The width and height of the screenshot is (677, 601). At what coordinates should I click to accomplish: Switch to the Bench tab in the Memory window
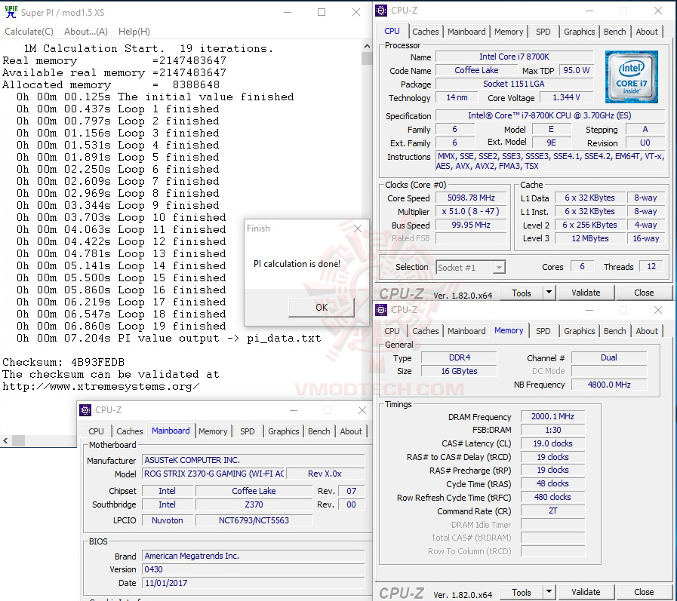tap(615, 330)
